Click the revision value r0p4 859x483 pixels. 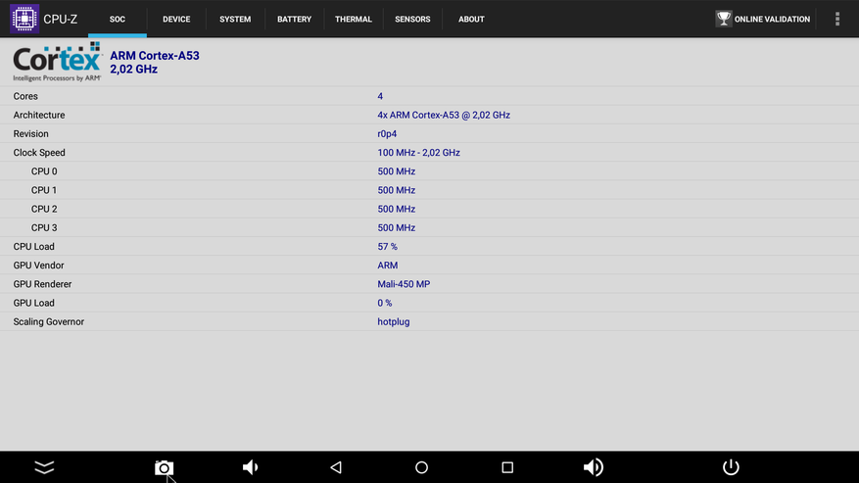(387, 134)
